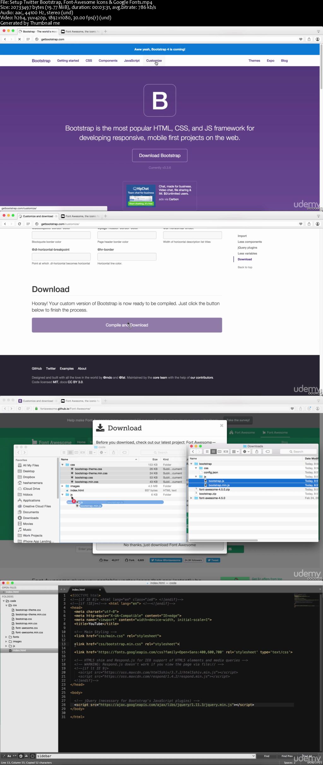
Task: Go back in Downloads Finder window
Action: click(193, 452)
